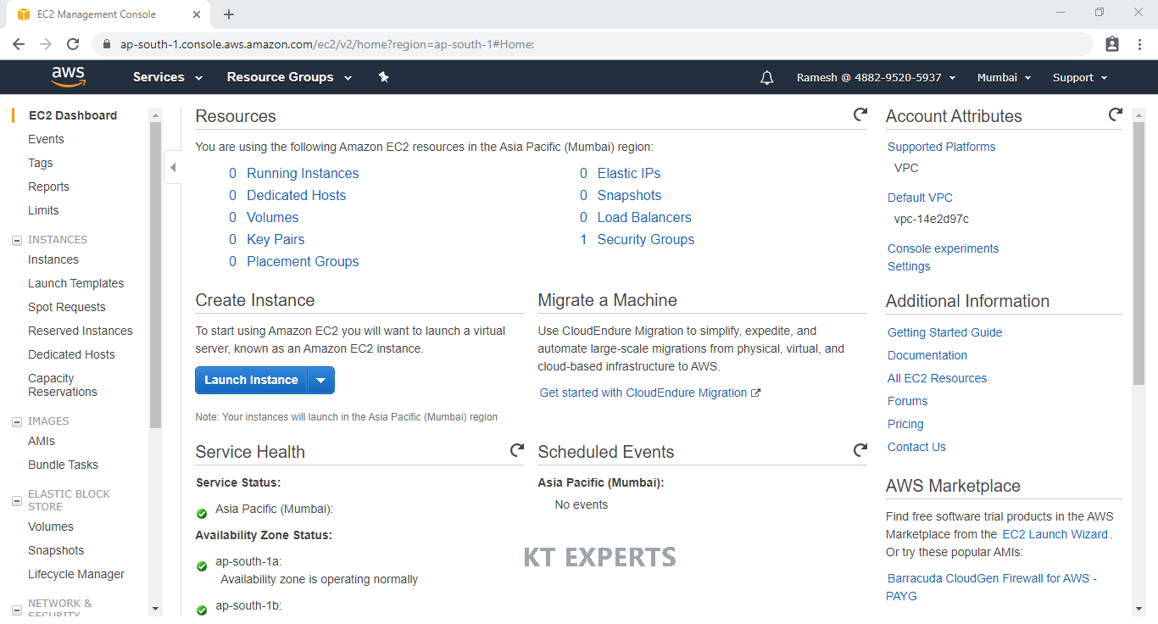Open the Security Groups resource link
Viewport: 1158px width, 624px height.
click(x=646, y=239)
